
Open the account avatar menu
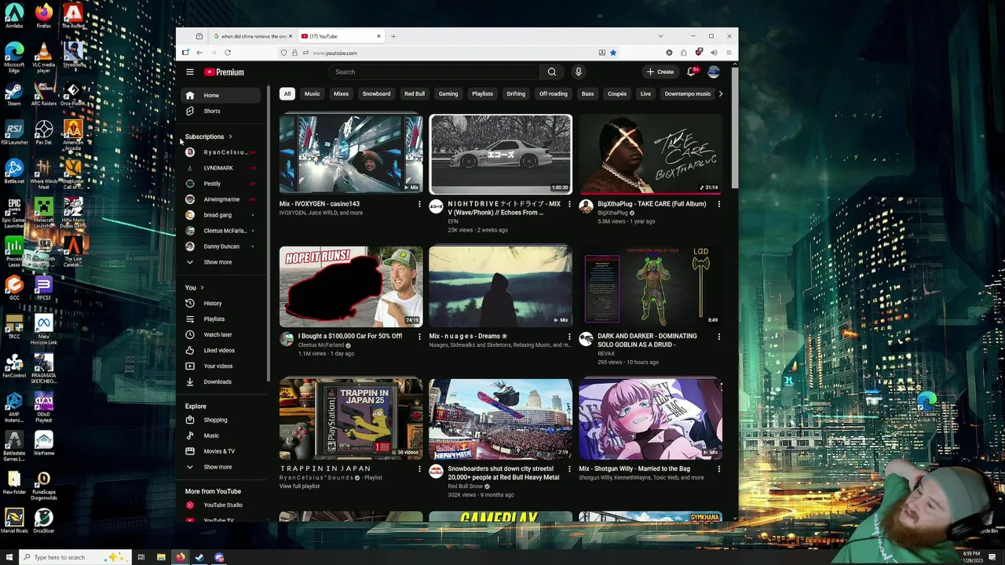pos(713,72)
